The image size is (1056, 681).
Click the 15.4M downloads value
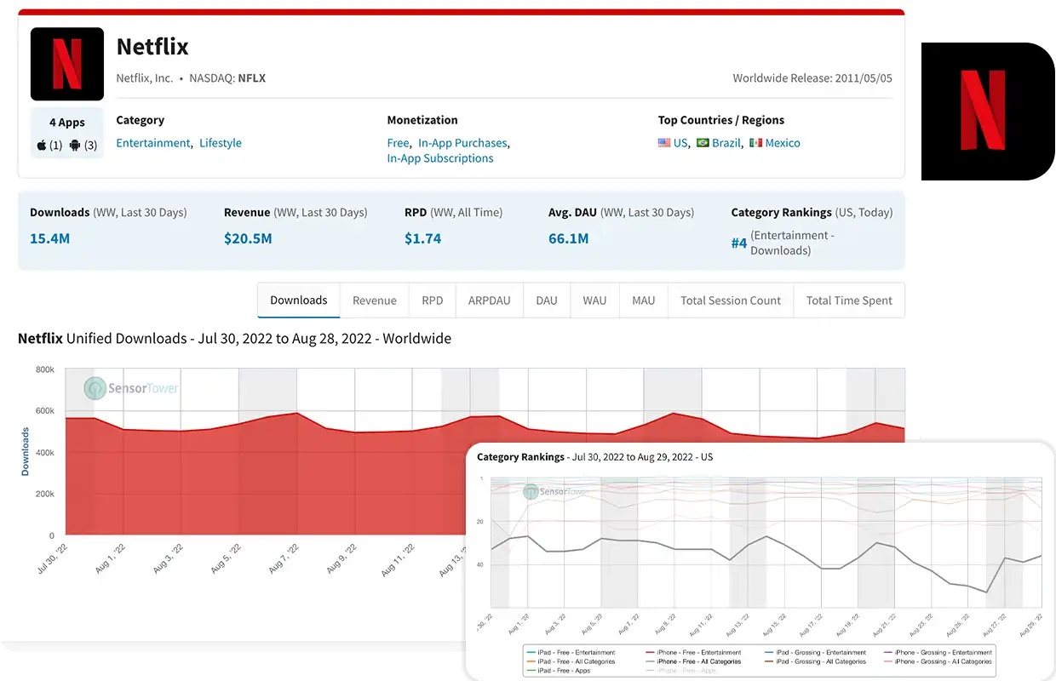pyautogui.click(x=50, y=238)
